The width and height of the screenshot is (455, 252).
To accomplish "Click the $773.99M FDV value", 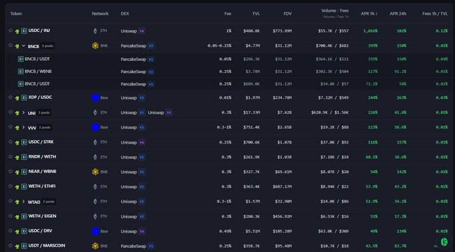I will point(282,31).
